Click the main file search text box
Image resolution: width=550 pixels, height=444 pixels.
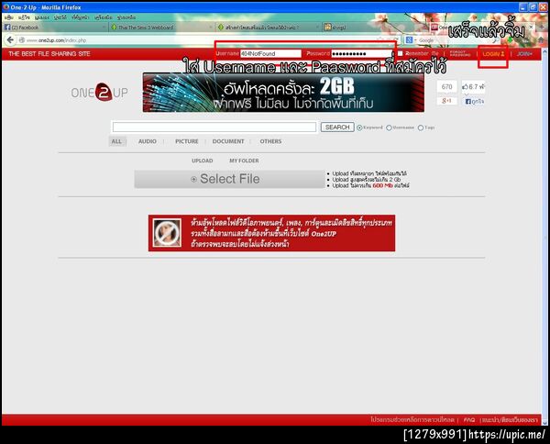(214, 128)
